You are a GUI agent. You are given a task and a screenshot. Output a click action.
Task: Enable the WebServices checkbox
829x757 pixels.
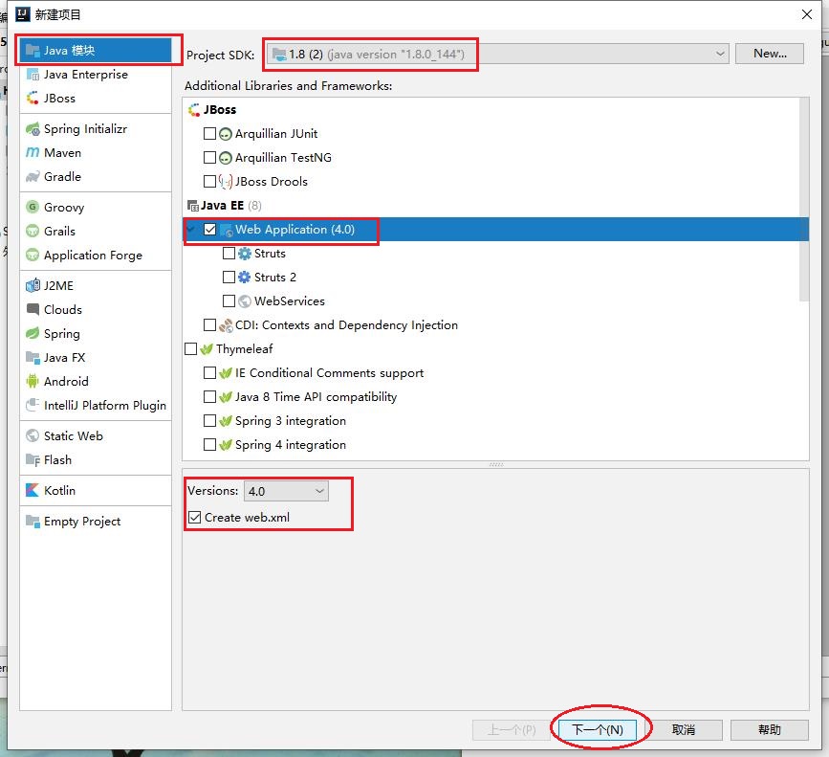pos(229,301)
